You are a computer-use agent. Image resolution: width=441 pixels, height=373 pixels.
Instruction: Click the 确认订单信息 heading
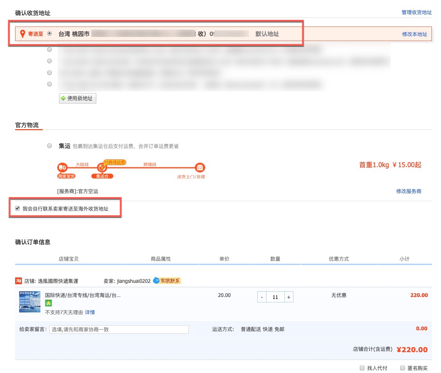click(x=33, y=242)
